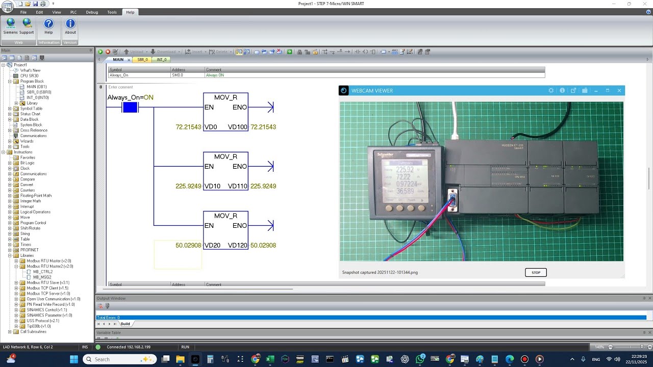Click the Upload arrow icon
This screenshot has width=653, height=367.
[x=126, y=51]
